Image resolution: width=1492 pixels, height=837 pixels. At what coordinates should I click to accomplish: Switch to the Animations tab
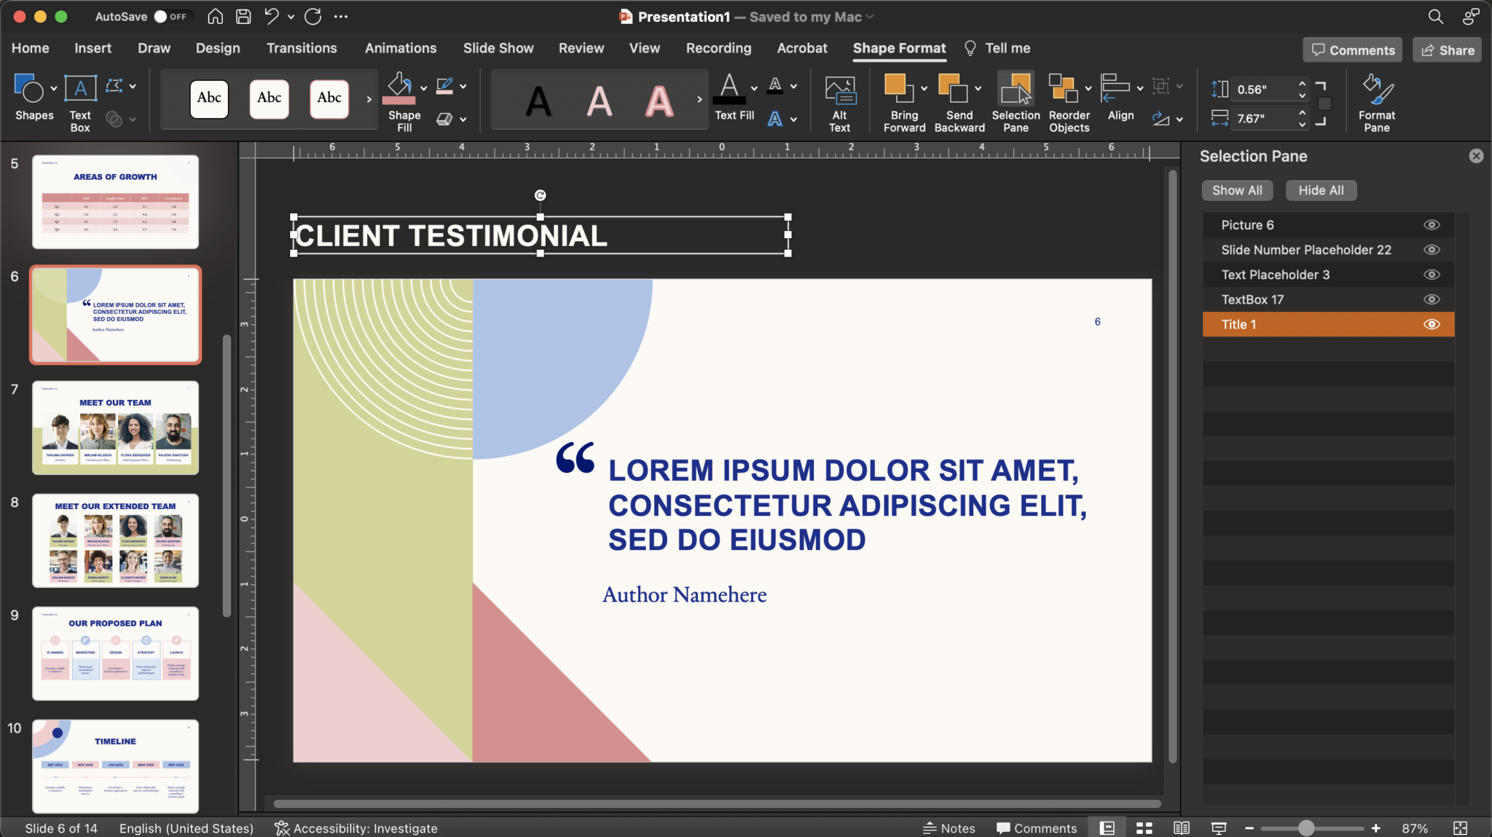click(400, 48)
